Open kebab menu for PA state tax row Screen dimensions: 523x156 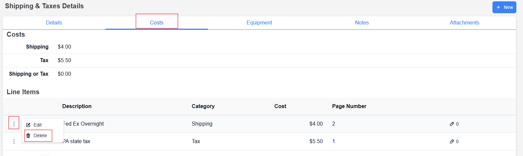click(14, 141)
